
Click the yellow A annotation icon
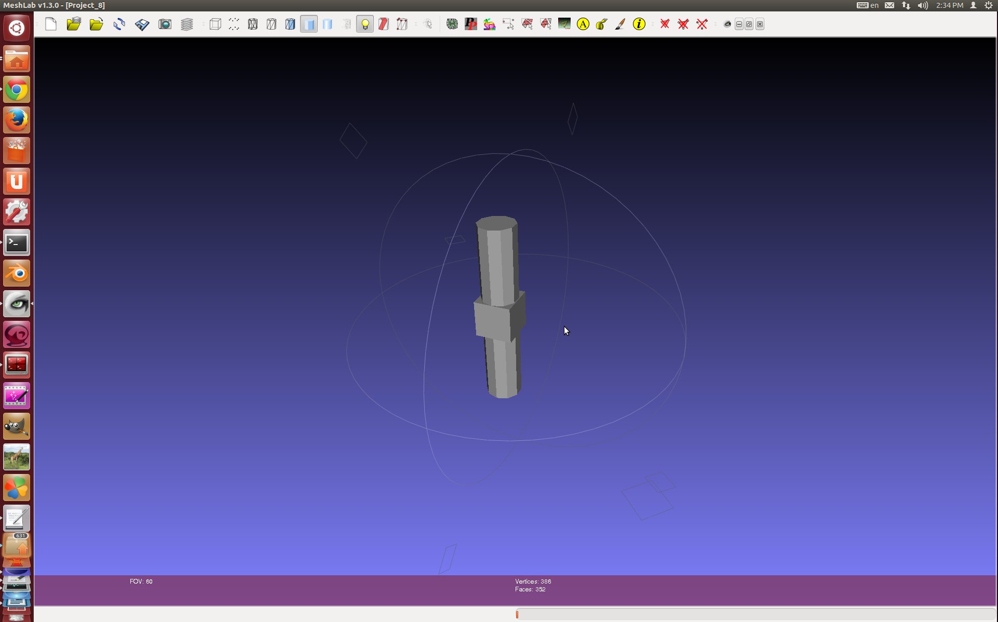tap(583, 24)
